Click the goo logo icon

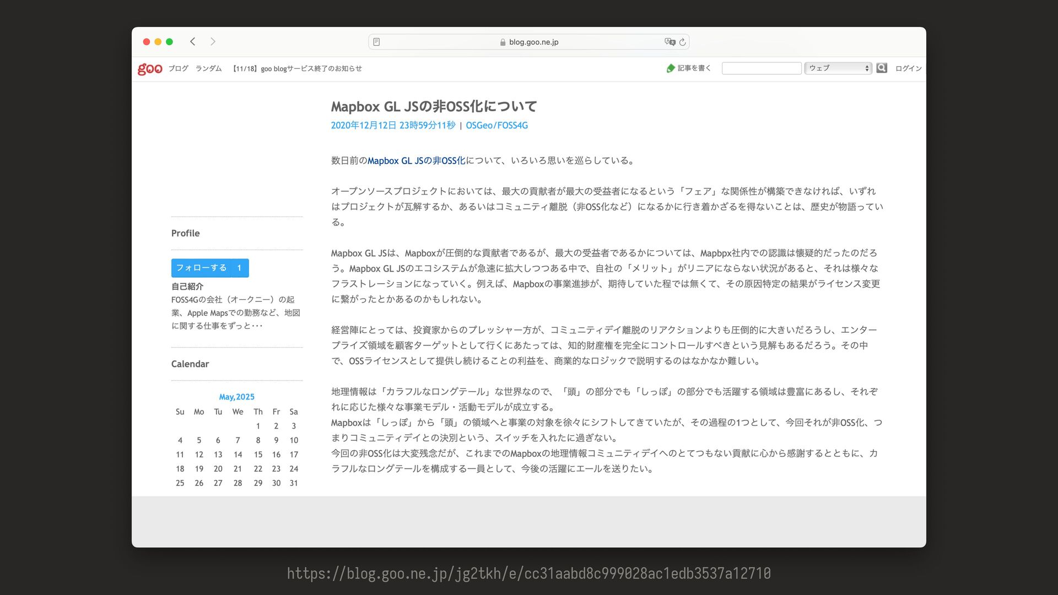(x=149, y=69)
